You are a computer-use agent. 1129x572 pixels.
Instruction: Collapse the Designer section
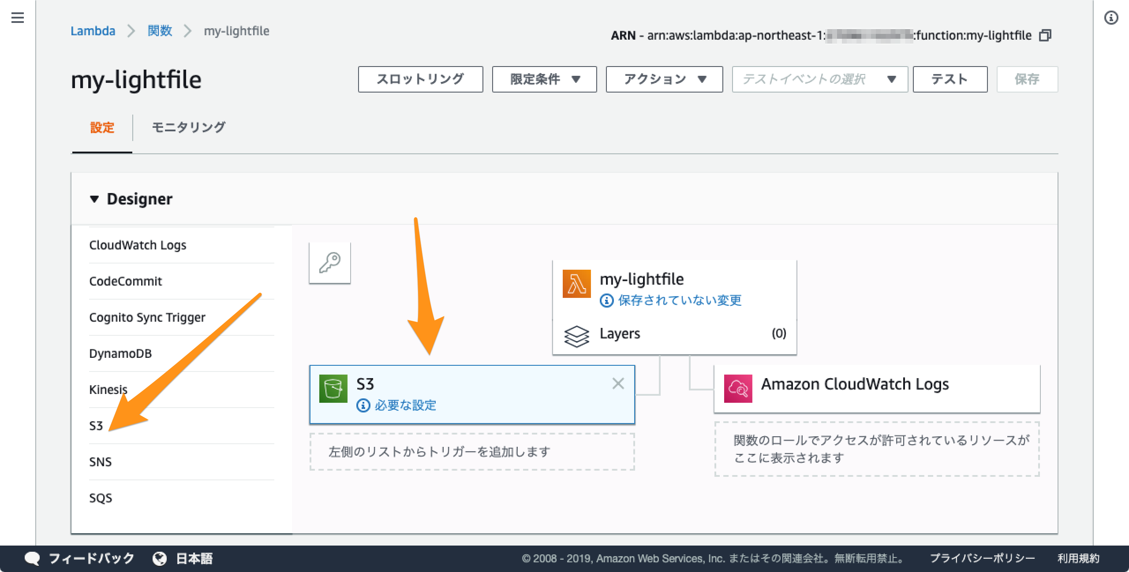point(94,199)
